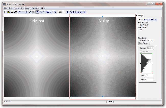Viewport: 166px width, 108px height.
Task: Click the Y:128% pixel scale value
Action: click(151, 40)
